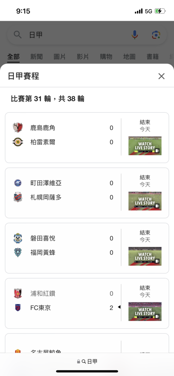Tap the Kashima Antlers (鹿島鹿角) crest
This screenshot has width=174, height=376.
(x=18, y=127)
